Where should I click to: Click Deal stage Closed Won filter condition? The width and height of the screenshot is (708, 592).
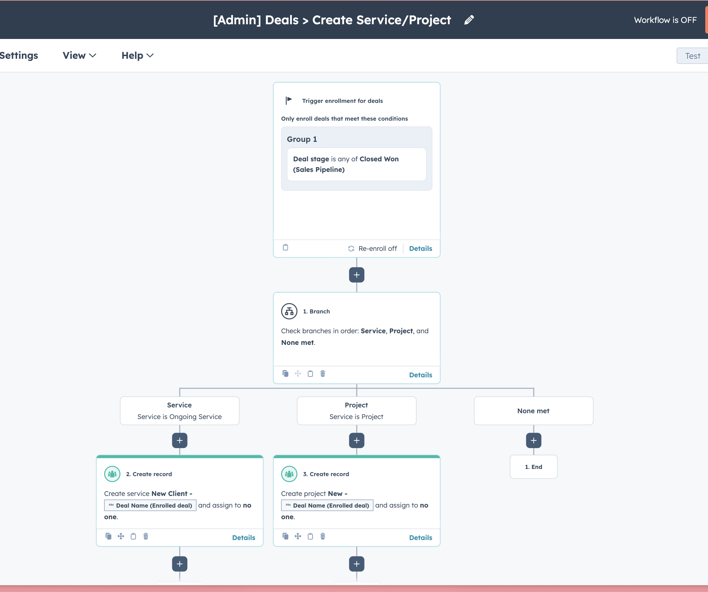(x=356, y=164)
